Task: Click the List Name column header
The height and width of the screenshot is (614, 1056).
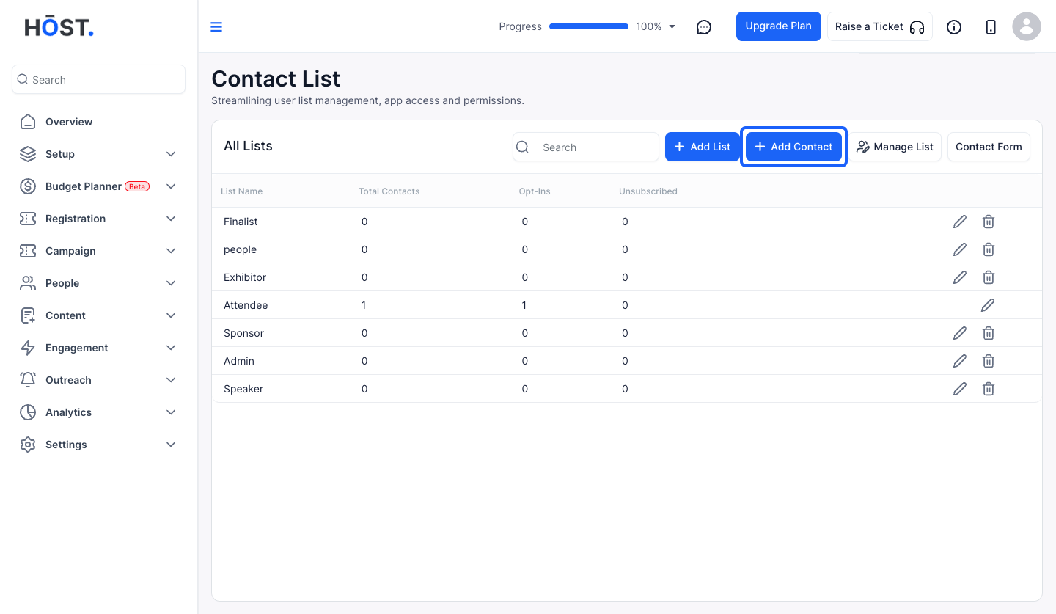Action: [x=241, y=191]
